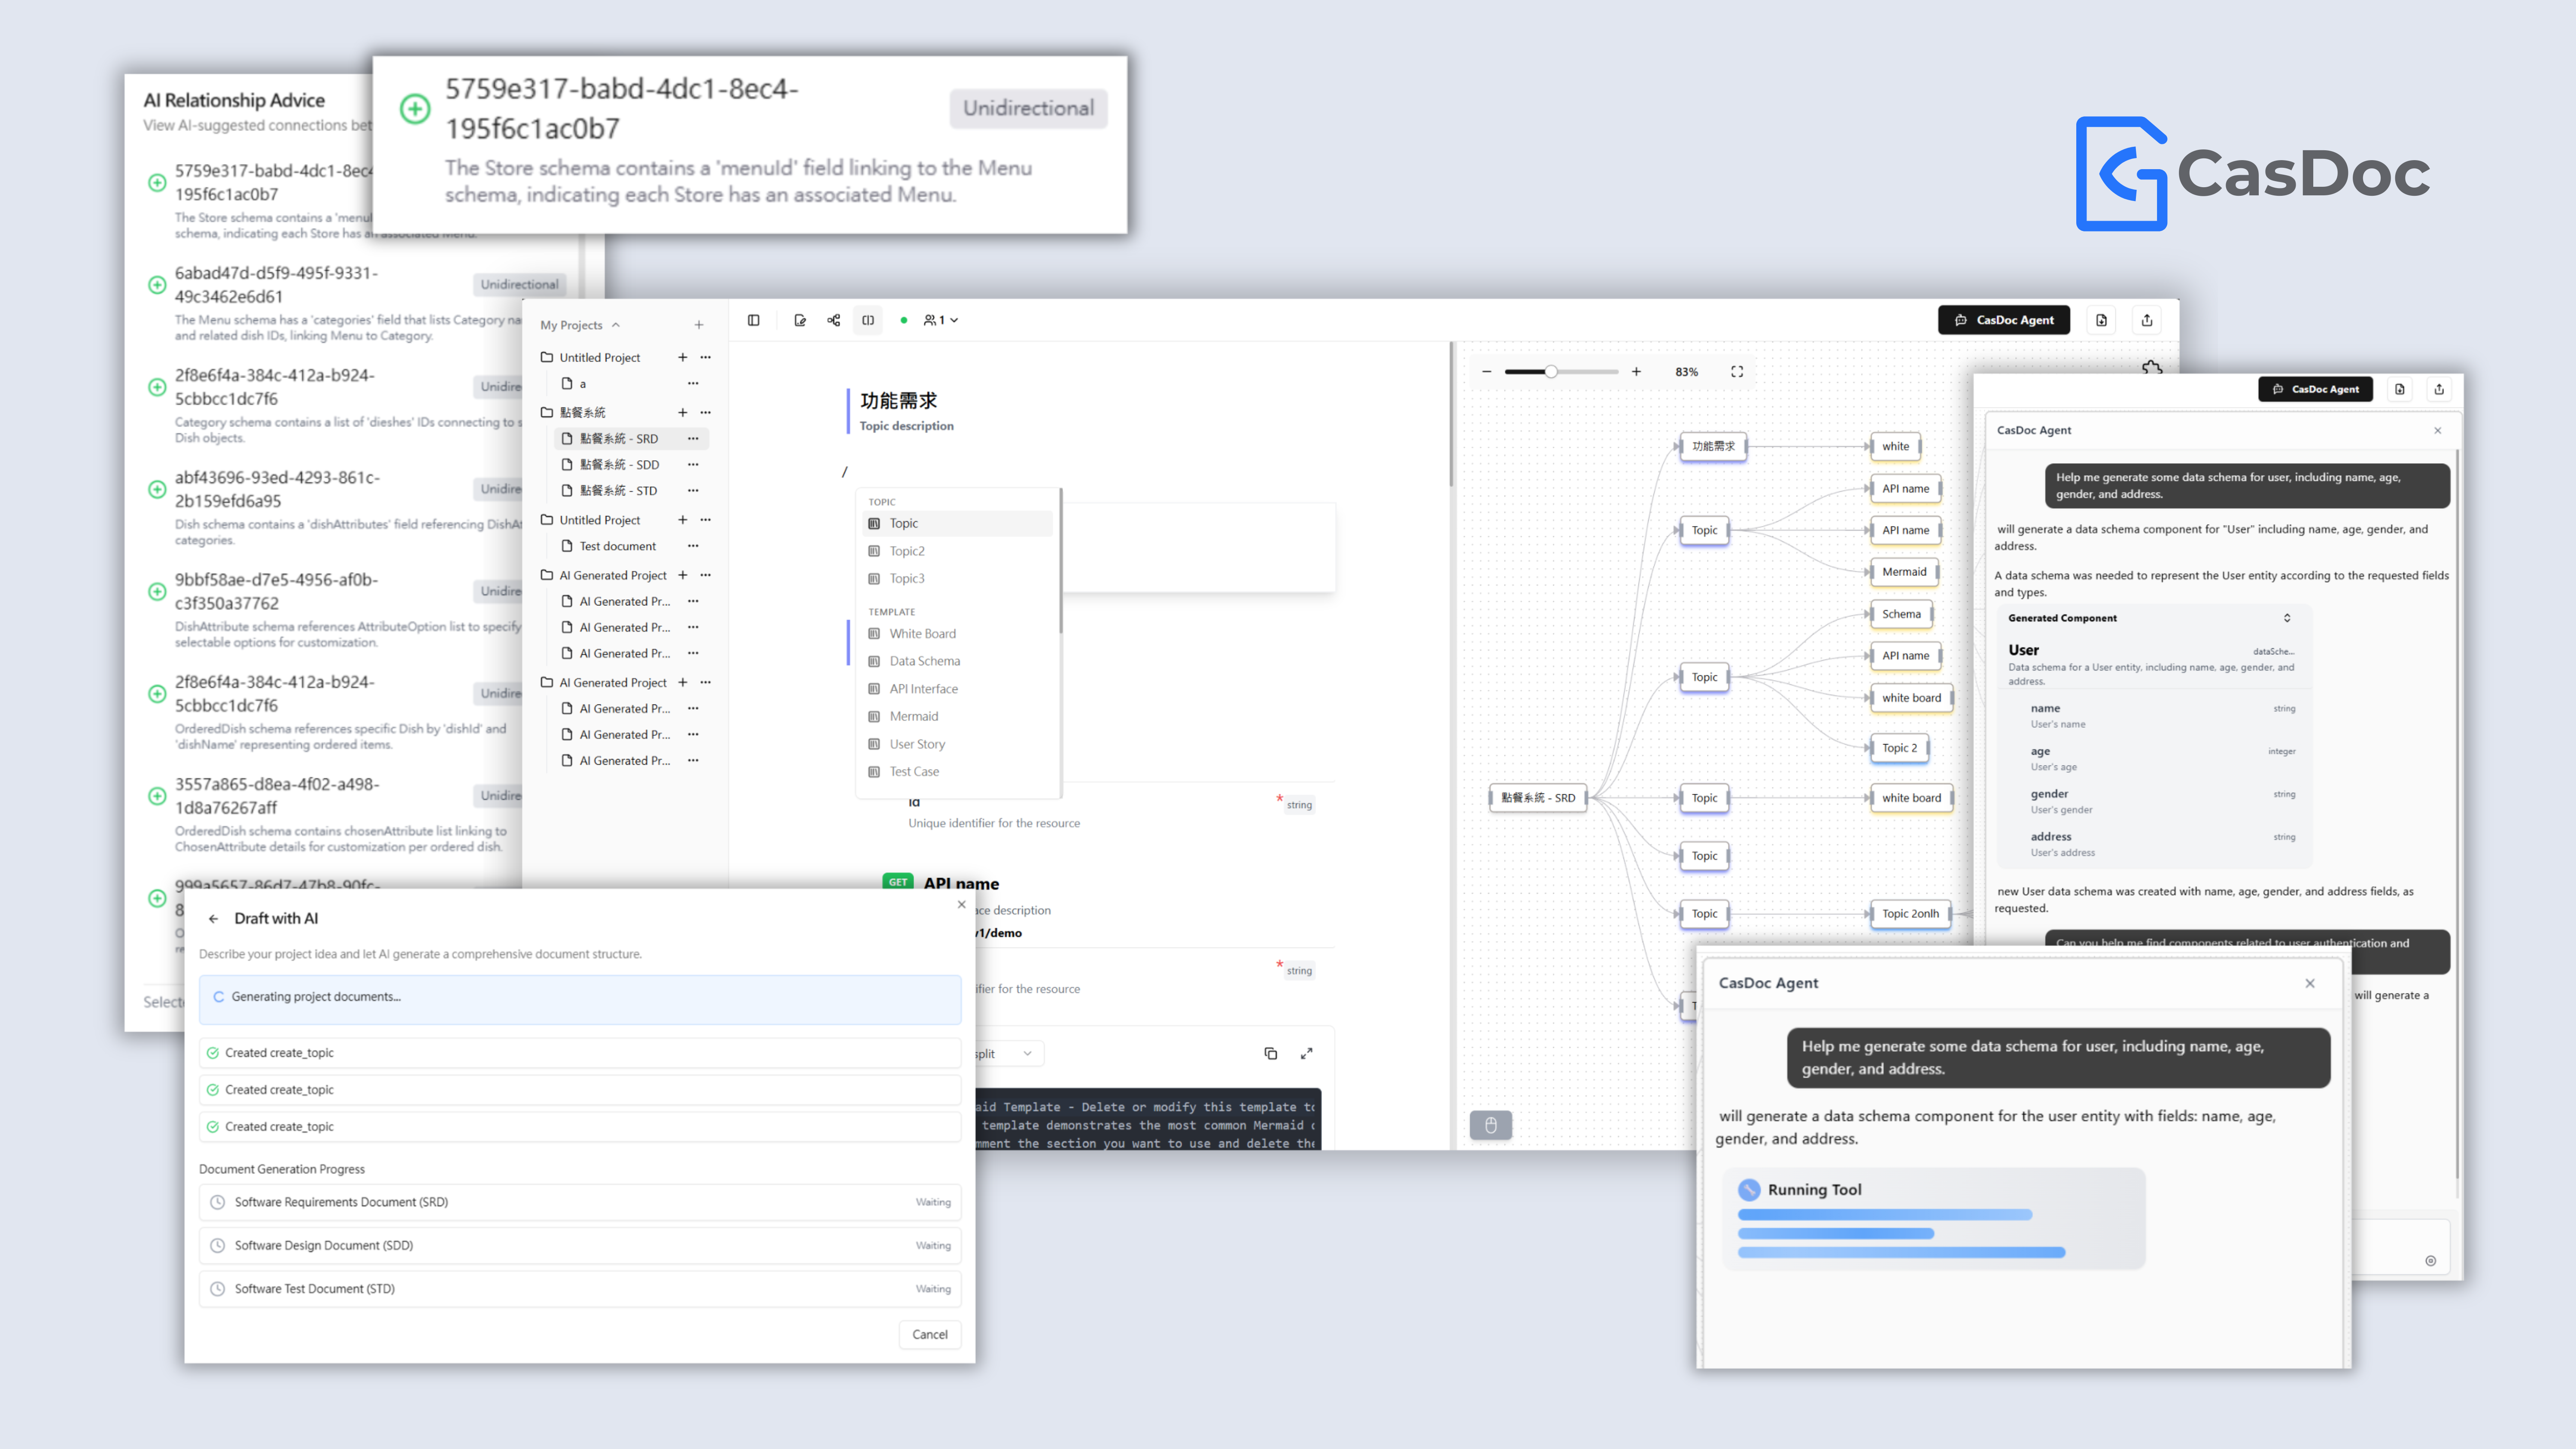Click the send icon in agent input box
Image resolution: width=2576 pixels, height=1449 pixels.
coord(2431,1260)
